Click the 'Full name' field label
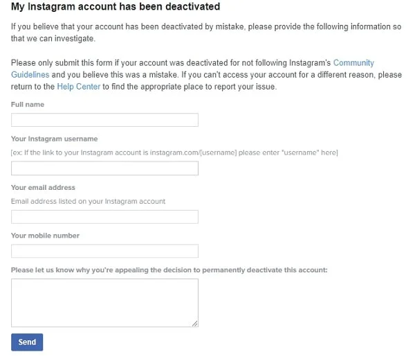 [28, 104]
